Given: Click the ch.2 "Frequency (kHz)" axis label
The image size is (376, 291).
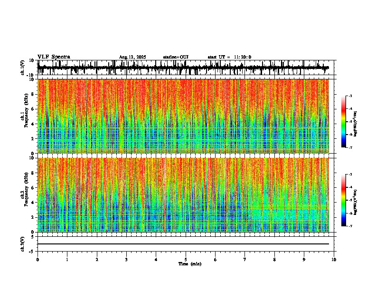Looking at the screenshot, I should (x=27, y=189).
